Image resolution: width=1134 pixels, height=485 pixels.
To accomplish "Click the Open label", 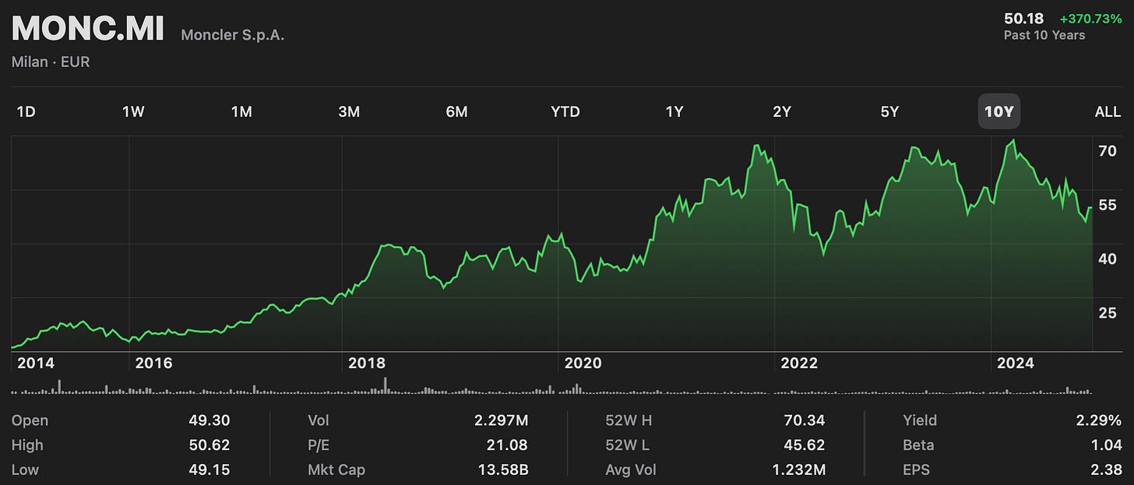I will 30,420.
